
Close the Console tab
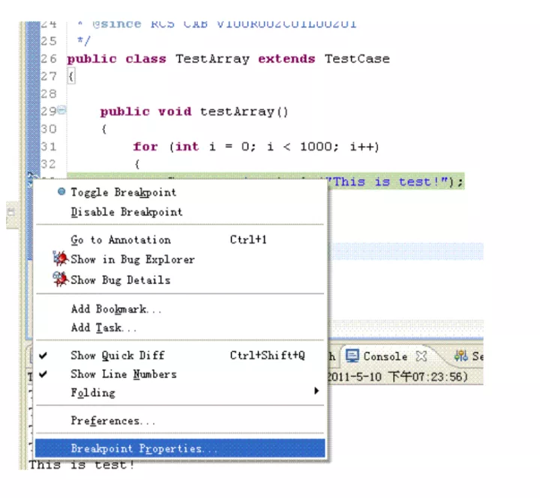click(x=421, y=356)
